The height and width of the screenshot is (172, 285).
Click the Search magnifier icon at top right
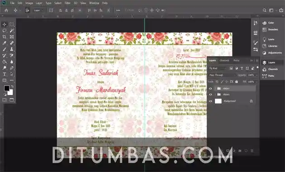click(265, 10)
